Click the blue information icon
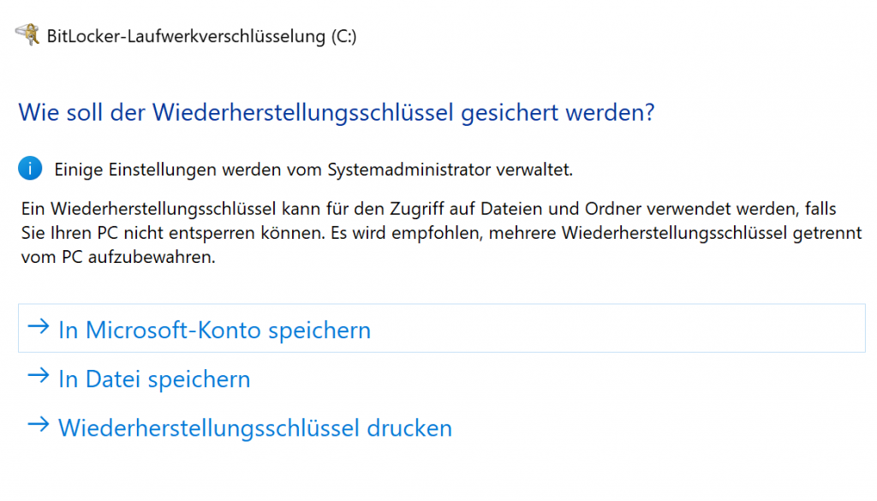This screenshot has width=877, height=501. tap(30, 170)
